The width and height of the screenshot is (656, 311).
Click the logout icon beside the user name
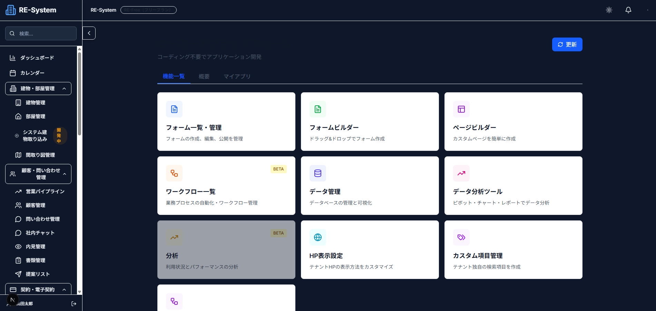coord(74,303)
